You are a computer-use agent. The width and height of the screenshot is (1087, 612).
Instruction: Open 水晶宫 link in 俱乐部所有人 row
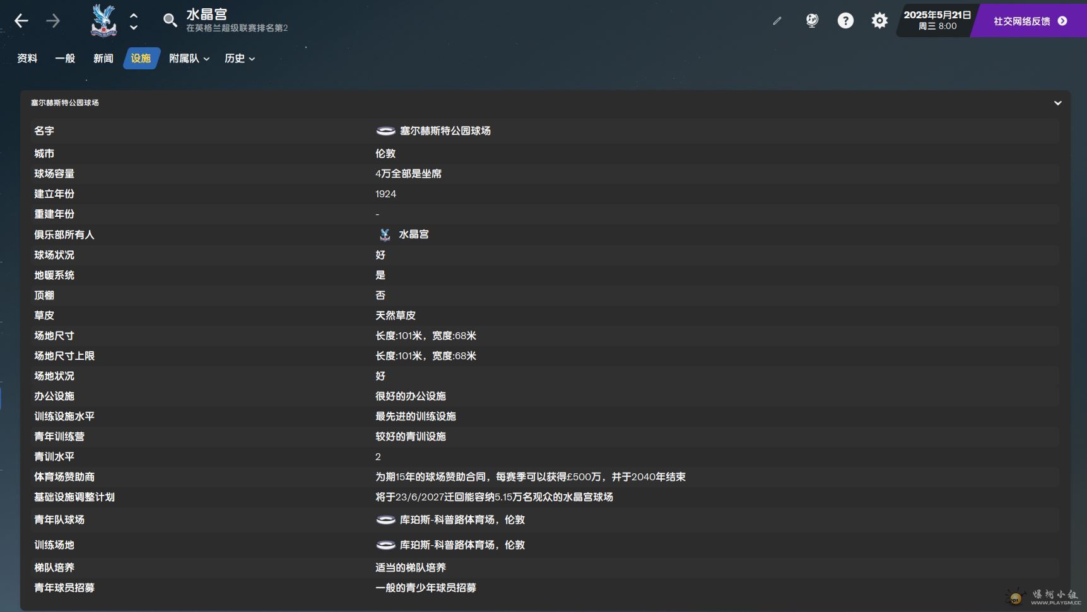click(x=414, y=234)
